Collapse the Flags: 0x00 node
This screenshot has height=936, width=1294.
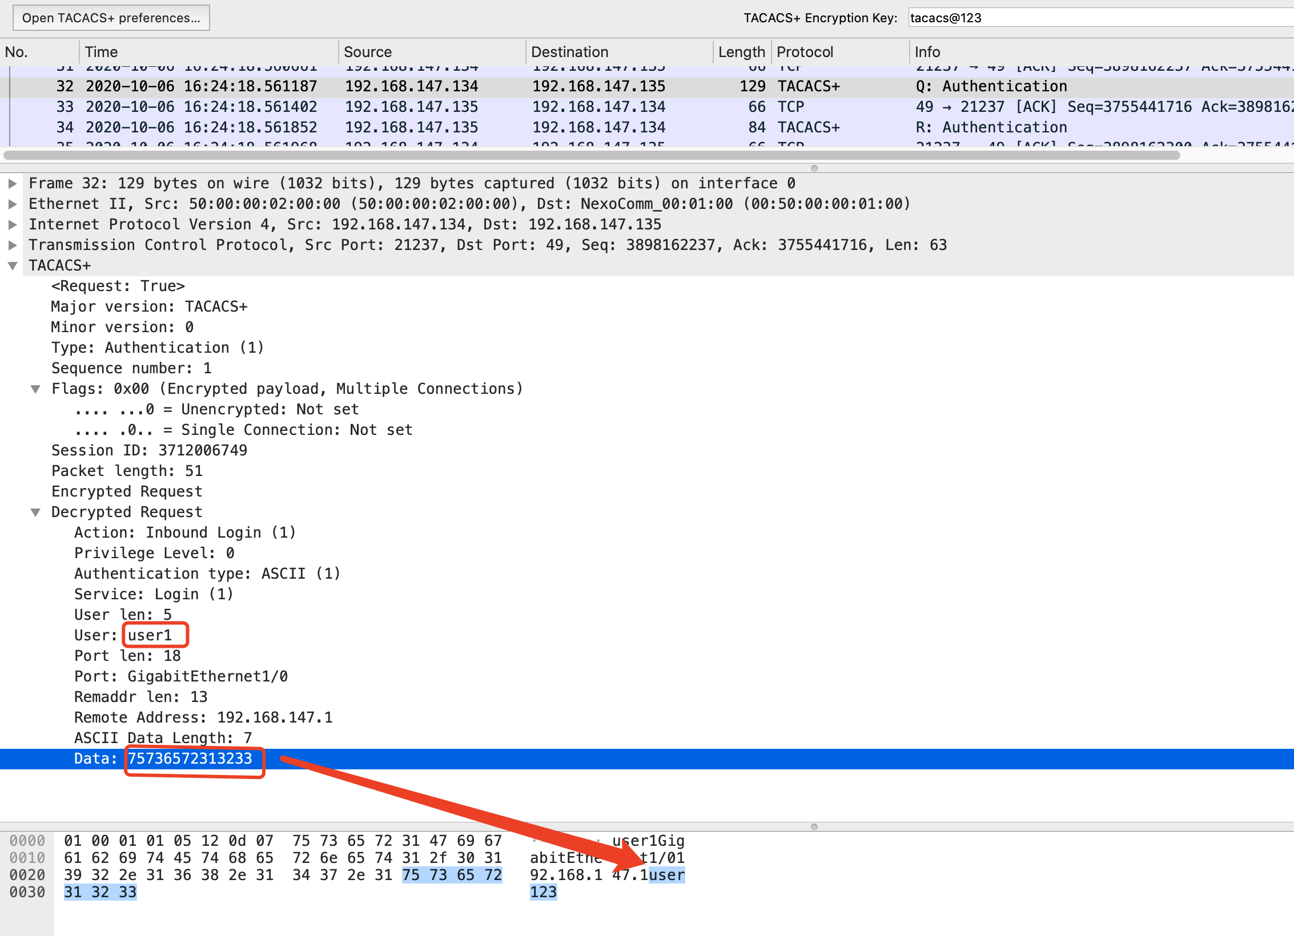(x=35, y=389)
